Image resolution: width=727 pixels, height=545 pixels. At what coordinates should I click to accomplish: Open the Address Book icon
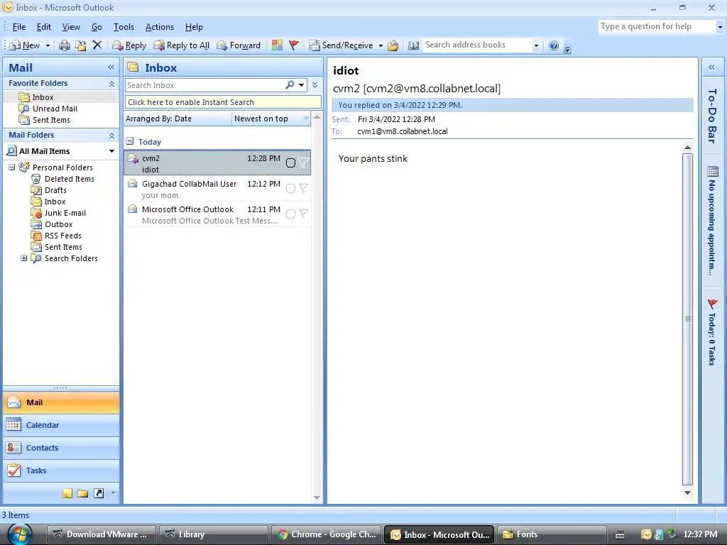(414, 45)
